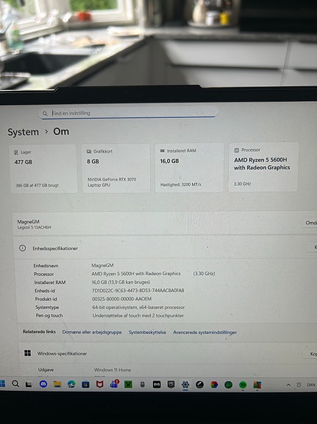
Task: Launch Minecraft green creeper icon
Action: tap(128, 384)
